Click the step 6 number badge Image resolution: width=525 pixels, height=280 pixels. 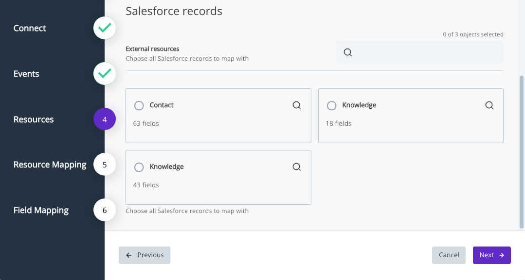click(104, 211)
